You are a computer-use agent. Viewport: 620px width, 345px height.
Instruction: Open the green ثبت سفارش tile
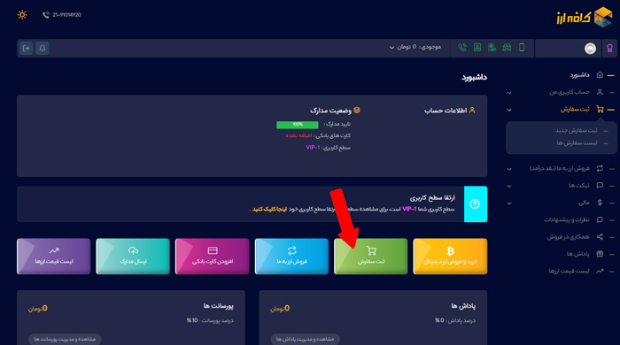click(x=370, y=257)
